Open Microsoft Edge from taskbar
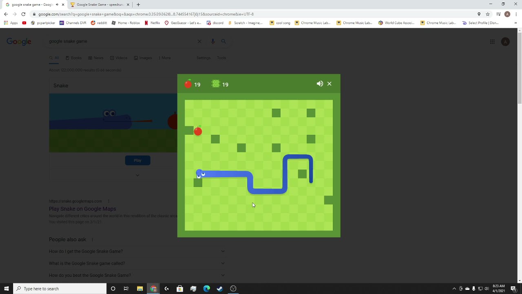 (x=206, y=289)
